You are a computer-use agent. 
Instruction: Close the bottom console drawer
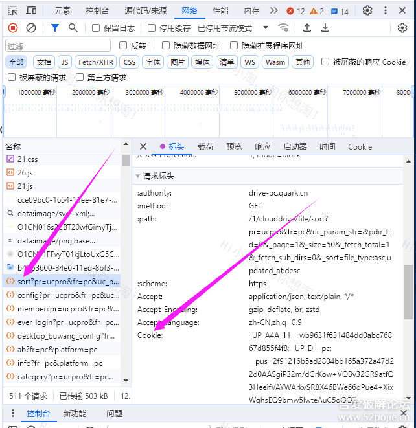[x=404, y=413]
